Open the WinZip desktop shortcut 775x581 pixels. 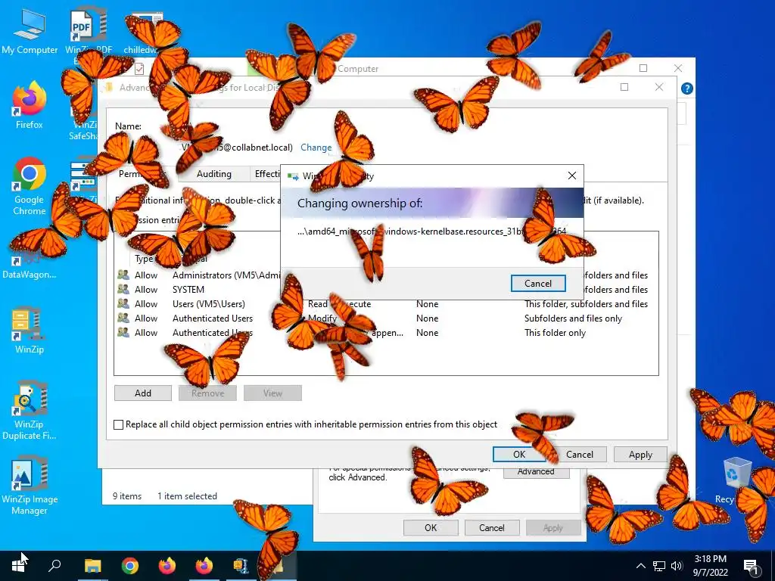click(30, 330)
